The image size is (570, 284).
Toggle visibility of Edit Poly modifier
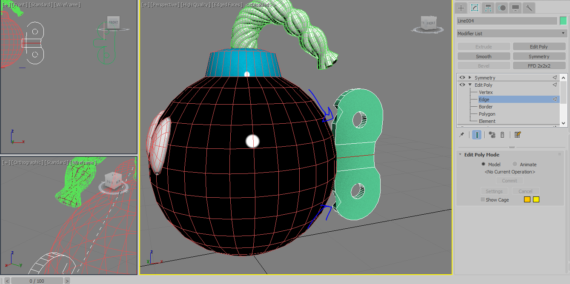click(462, 85)
